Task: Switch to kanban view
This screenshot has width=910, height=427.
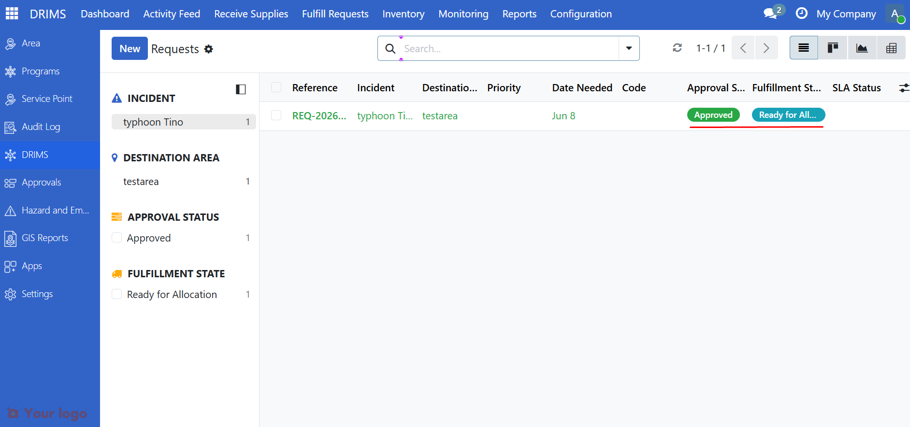Action: coord(833,48)
